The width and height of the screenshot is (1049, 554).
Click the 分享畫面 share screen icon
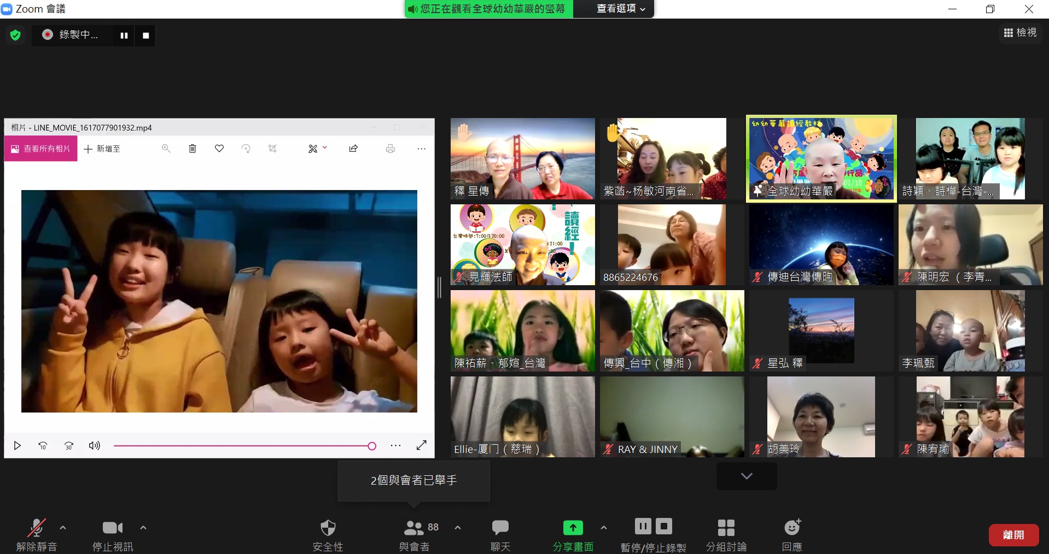573,528
